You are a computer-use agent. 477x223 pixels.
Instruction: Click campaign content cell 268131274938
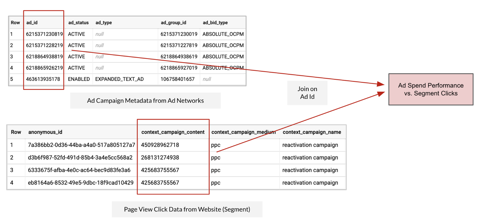pos(160,157)
